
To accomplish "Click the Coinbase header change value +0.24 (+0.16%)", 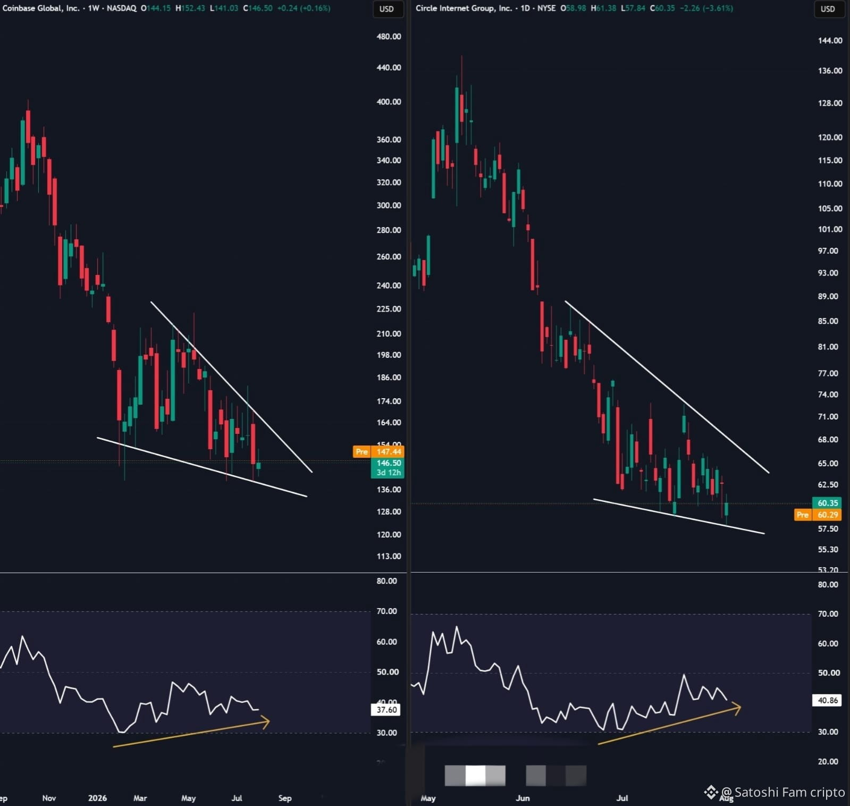I will pyautogui.click(x=304, y=9).
